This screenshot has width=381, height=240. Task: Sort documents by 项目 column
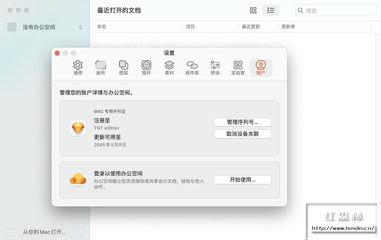190,26
